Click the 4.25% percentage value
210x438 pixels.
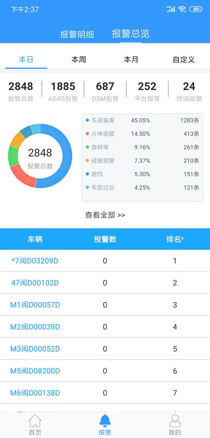pyautogui.click(x=142, y=187)
